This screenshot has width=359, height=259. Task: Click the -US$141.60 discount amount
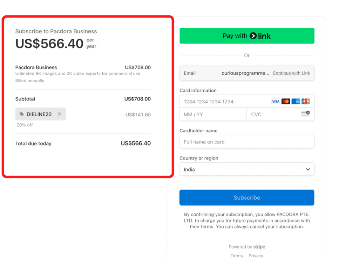137,115
